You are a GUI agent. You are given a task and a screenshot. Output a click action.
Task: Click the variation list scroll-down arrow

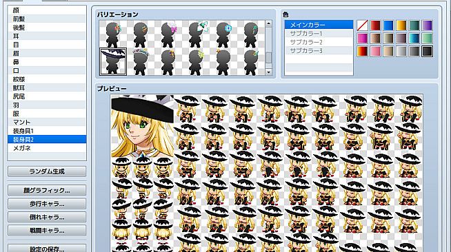269,72
